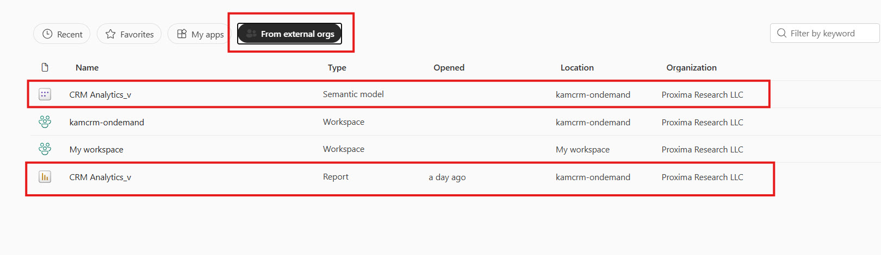Select the From external orgs tab
The width and height of the screenshot is (881, 255).
[x=289, y=34]
